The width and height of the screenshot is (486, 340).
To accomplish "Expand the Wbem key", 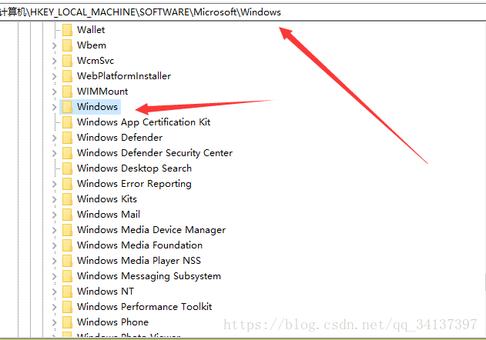I will tap(55, 45).
